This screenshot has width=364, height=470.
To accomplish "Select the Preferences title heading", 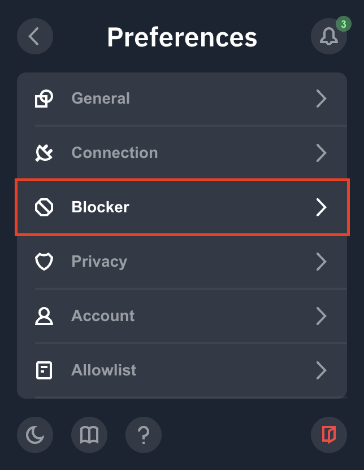I will pos(182,36).
